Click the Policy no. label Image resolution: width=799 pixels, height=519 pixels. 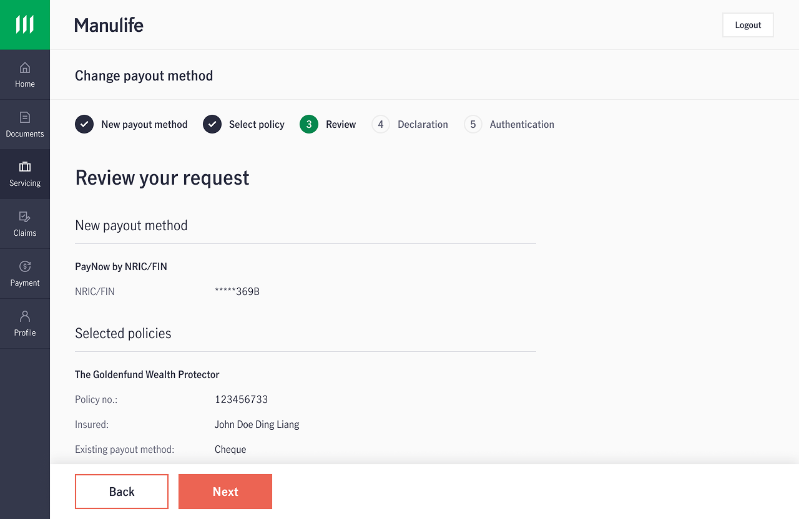96,399
